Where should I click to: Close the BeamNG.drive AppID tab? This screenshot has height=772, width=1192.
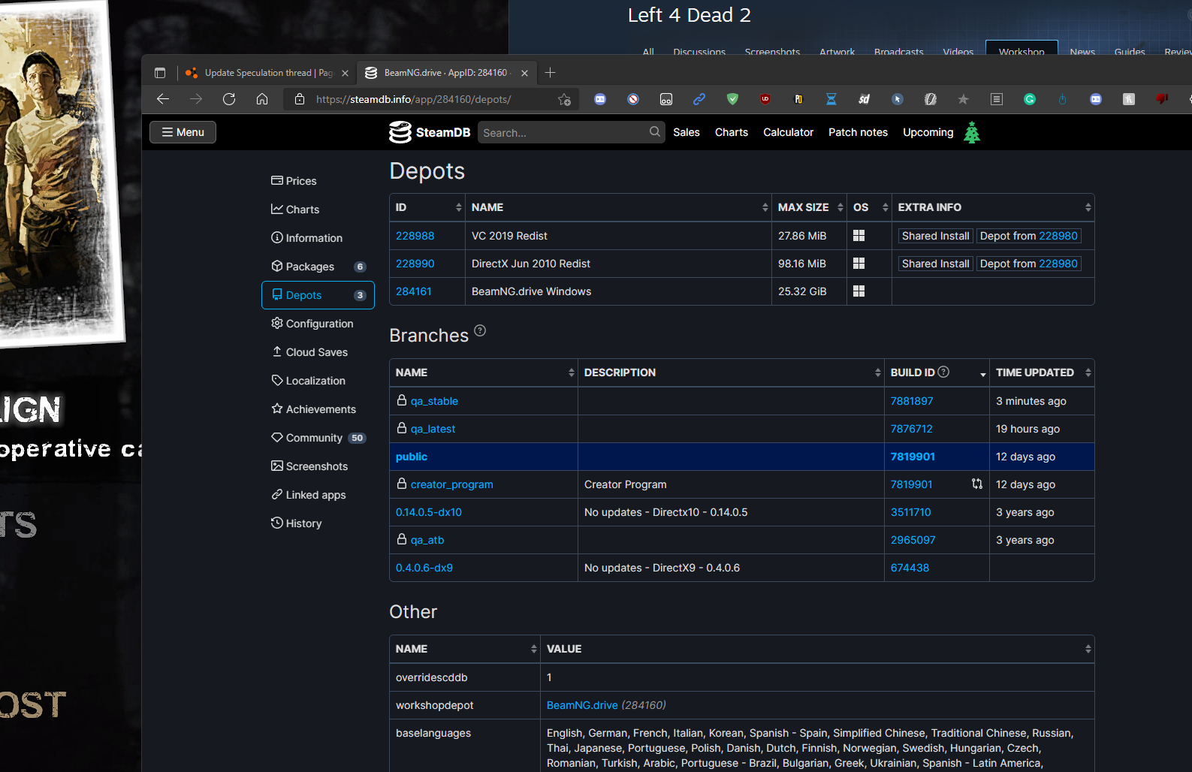(524, 73)
